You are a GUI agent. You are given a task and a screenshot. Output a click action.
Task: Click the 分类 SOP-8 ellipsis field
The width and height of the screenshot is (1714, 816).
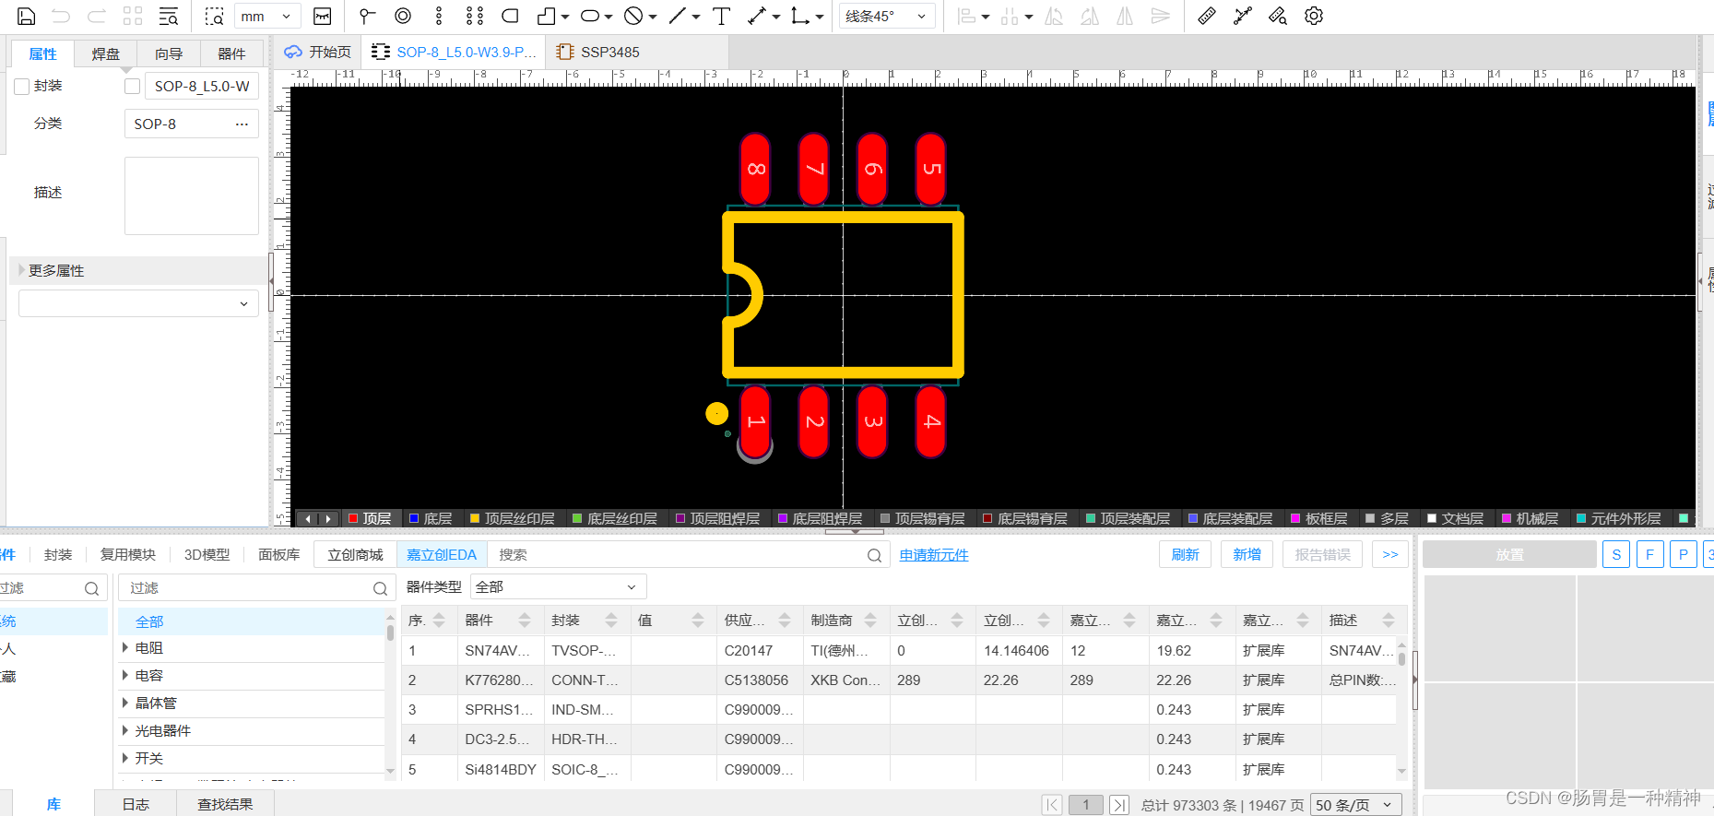click(192, 124)
